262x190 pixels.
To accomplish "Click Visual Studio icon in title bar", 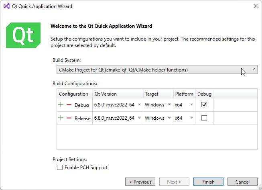I will tap(6, 6).
